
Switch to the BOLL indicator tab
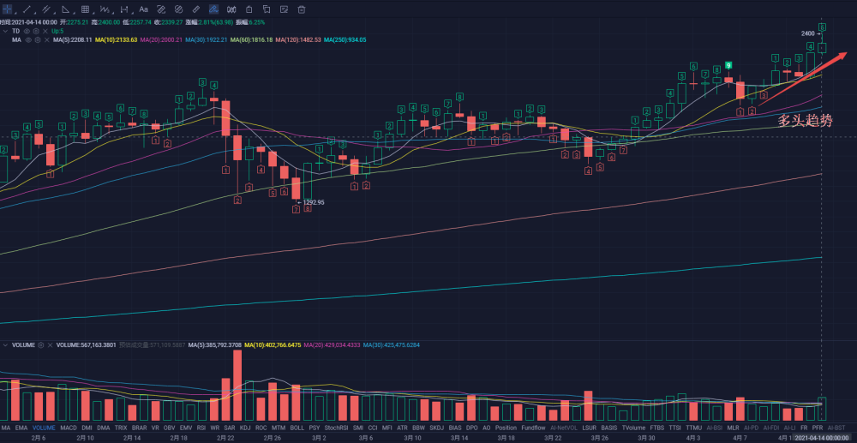point(297,428)
